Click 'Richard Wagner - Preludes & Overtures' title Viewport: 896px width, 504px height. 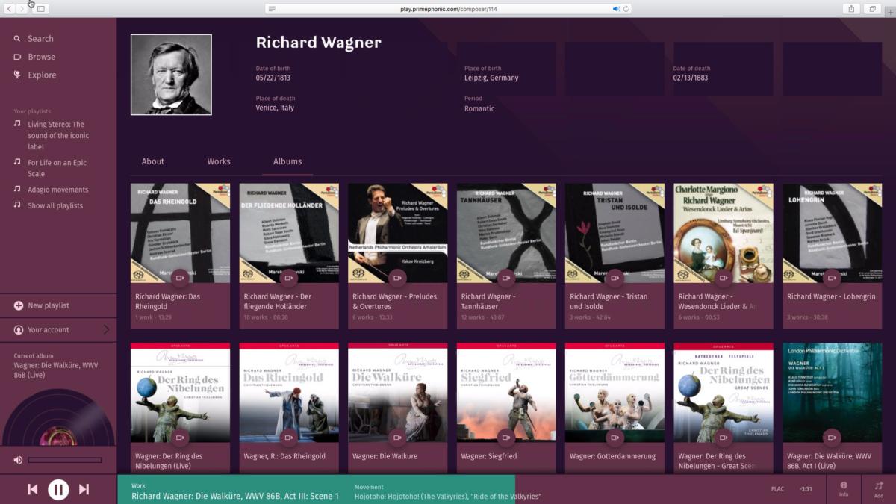click(394, 302)
